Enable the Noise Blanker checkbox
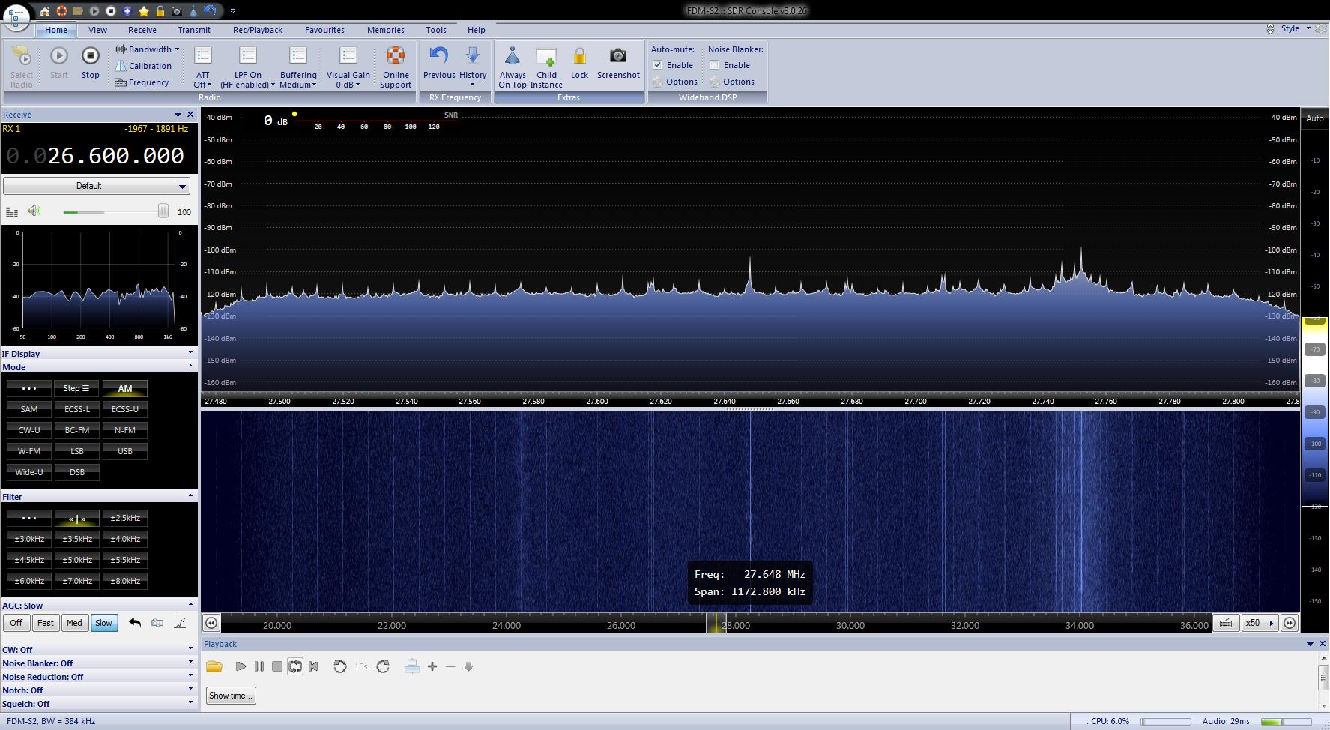Viewport: 1330px width, 730px height. [x=715, y=65]
